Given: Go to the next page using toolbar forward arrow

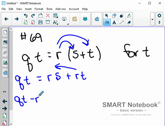Looking at the screenshot, I should click(x=17, y=19).
